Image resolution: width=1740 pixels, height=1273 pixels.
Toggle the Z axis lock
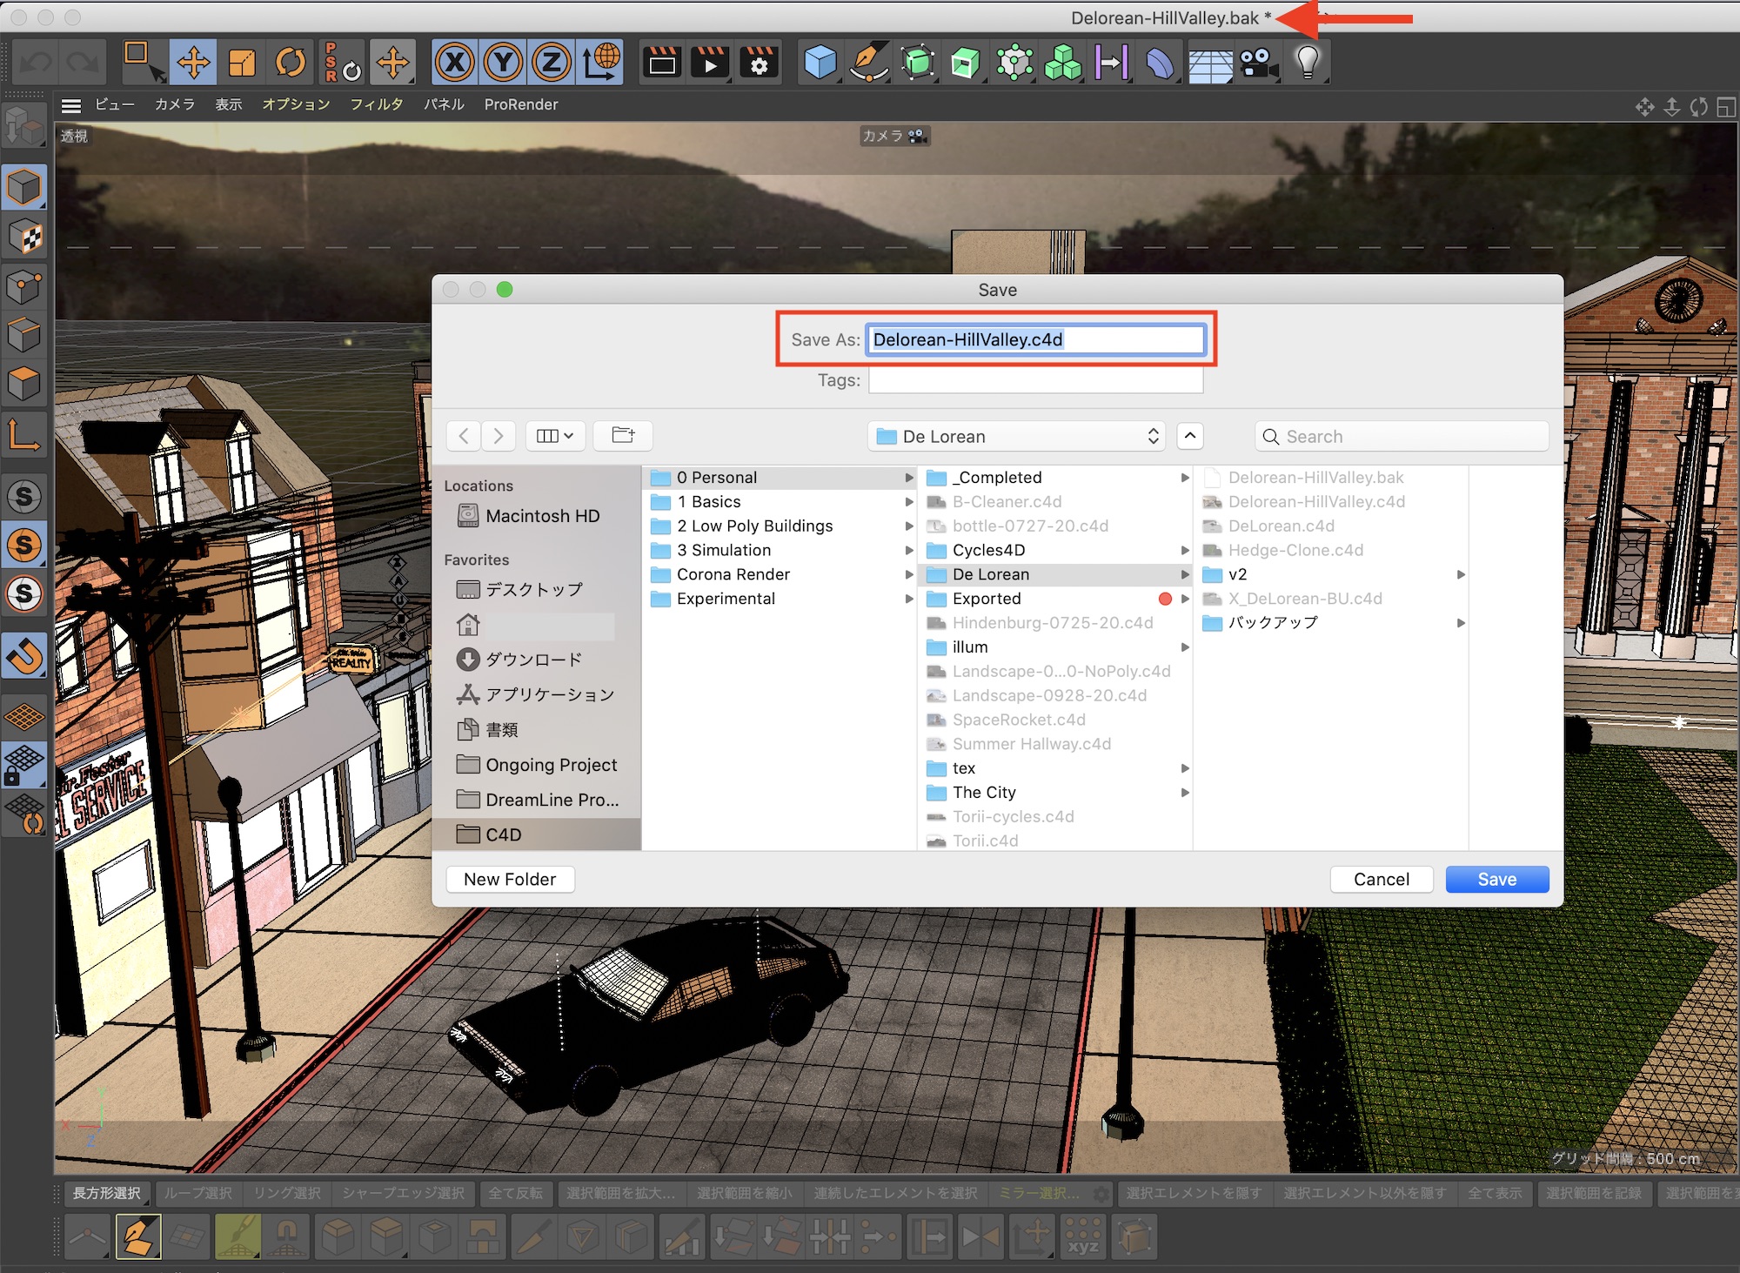552,63
